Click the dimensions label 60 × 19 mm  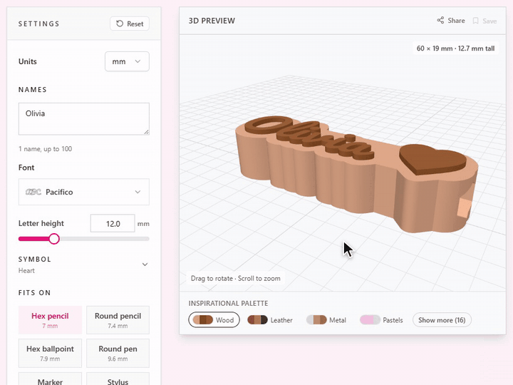click(455, 48)
